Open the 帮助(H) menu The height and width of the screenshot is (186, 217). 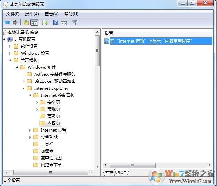pyautogui.click(x=71, y=14)
